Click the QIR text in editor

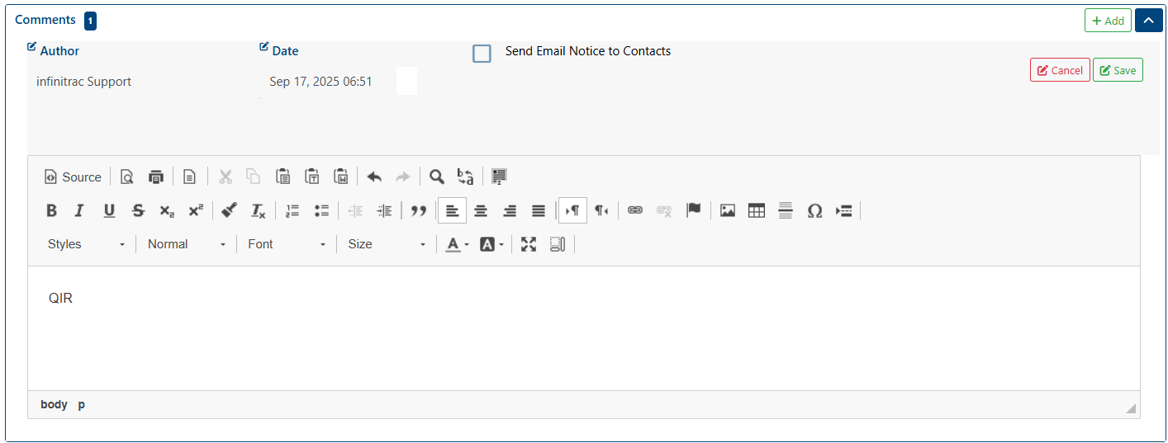[60, 299]
